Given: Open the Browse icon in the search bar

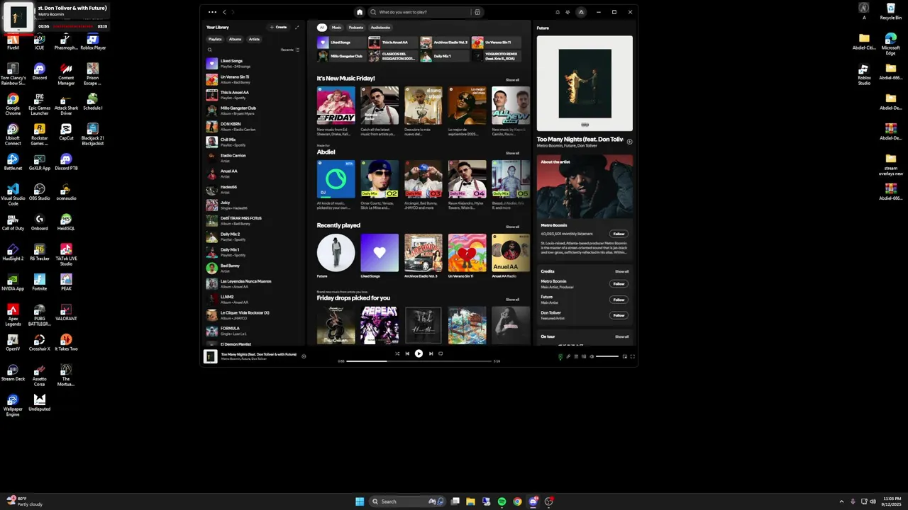Looking at the screenshot, I should tap(477, 12).
